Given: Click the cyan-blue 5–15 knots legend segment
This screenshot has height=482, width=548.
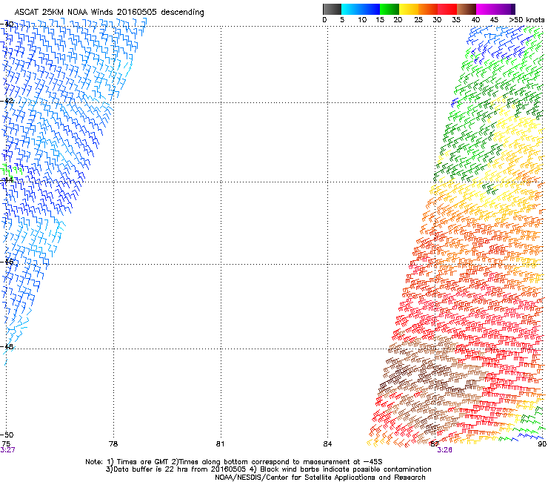Looking at the screenshot, I should pyautogui.click(x=361, y=9).
